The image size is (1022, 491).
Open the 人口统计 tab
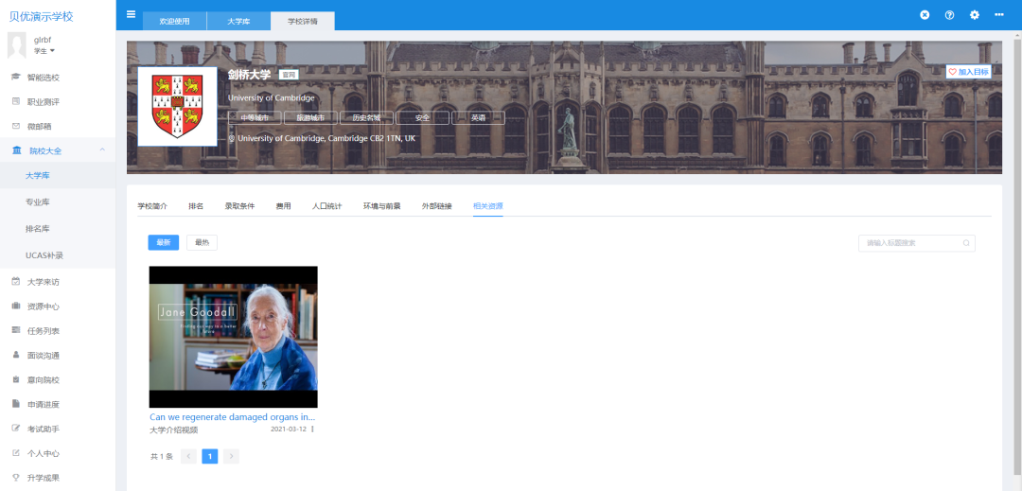point(327,206)
